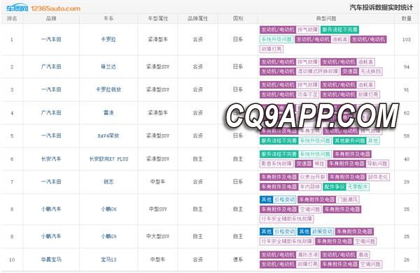The image size is (420, 273).
Task: Click the 其他服务问题 tag in RAV4荣放 row
Action: tap(350, 140)
